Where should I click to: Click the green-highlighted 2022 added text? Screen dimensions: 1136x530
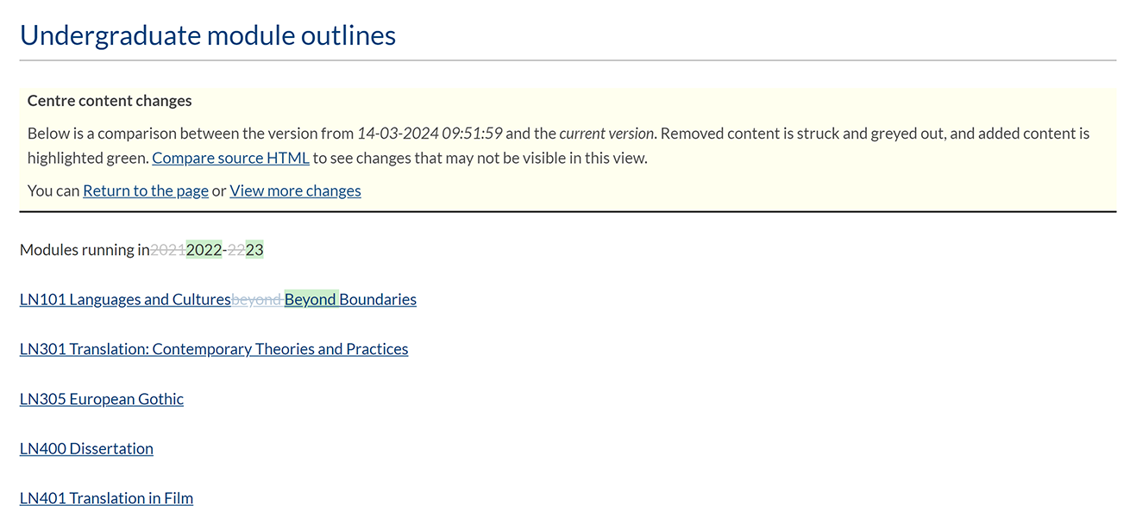(204, 251)
